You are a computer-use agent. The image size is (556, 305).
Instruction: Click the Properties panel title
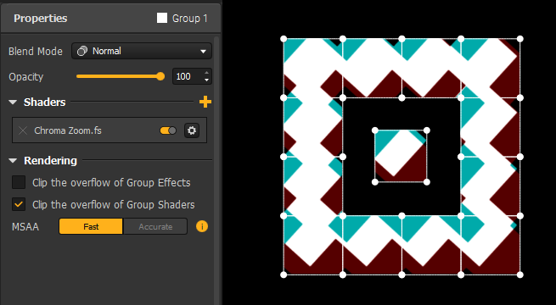click(x=41, y=19)
